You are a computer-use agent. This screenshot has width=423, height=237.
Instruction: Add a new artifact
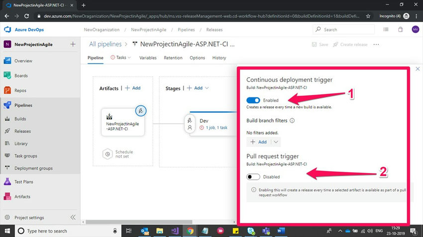[133, 88]
